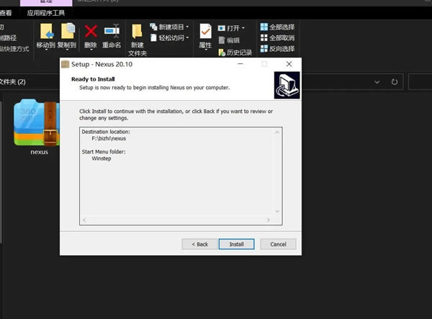Create a New folder (新建文件夹)

pyautogui.click(x=138, y=40)
